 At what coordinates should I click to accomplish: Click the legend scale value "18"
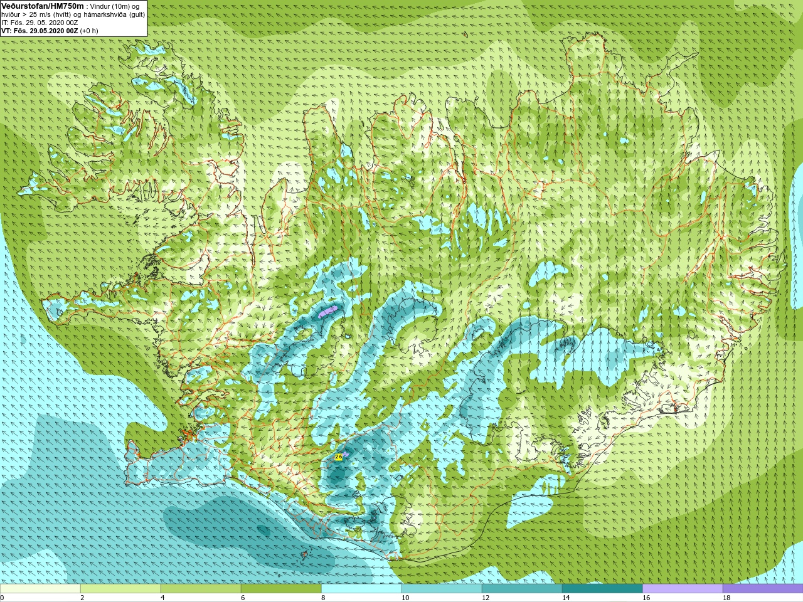pyautogui.click(x=726, y=598)
